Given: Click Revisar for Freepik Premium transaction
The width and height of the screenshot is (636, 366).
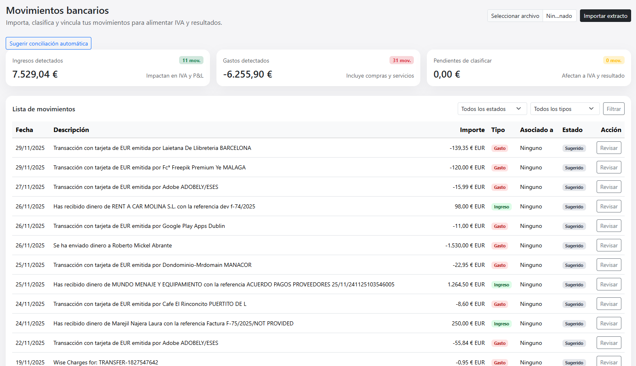Looking at the screenshot, I should (608, 167).
